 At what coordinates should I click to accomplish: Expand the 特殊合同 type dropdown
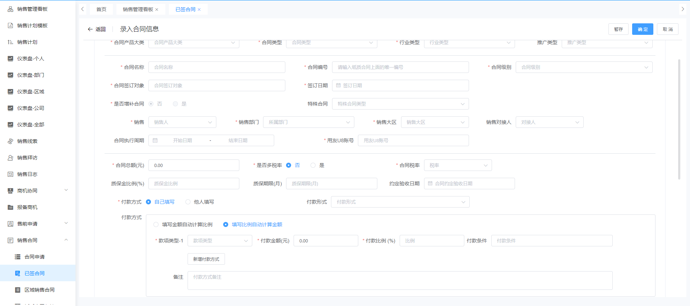(x=400, y=104)
